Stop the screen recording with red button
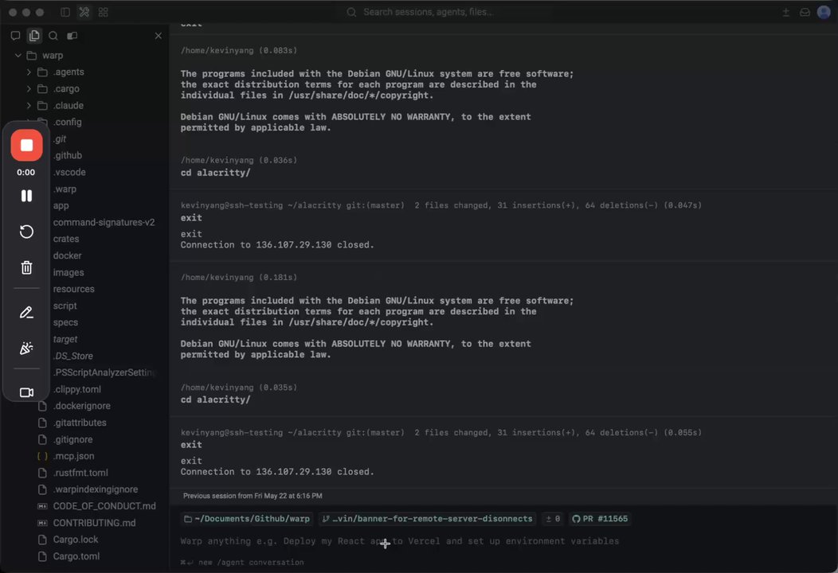838x573 pixels. coord(26,146)
